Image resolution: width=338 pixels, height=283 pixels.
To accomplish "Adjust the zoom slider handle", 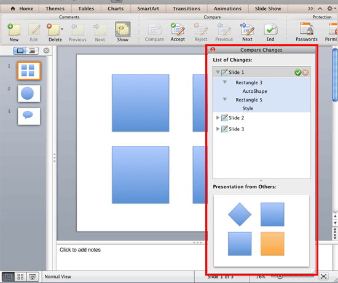I will pyautogui.click(x=280, y=276).
